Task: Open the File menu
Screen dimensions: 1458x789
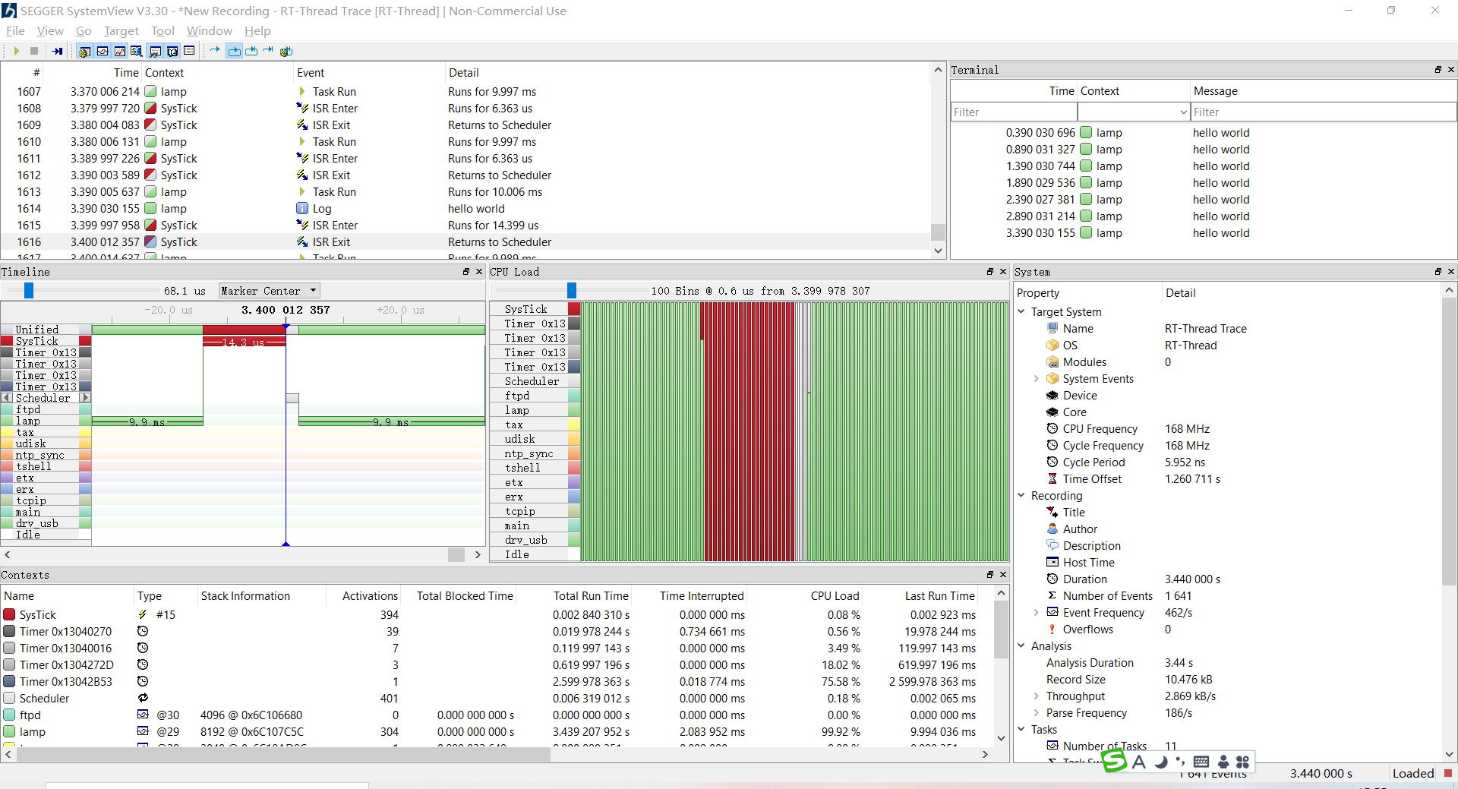Action: point(15,31)
